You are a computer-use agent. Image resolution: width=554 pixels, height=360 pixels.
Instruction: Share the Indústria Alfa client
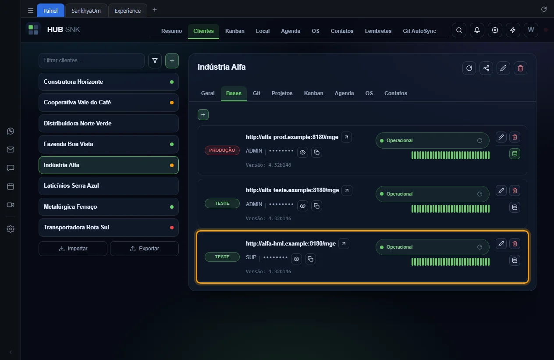click(x=486, y=68)
